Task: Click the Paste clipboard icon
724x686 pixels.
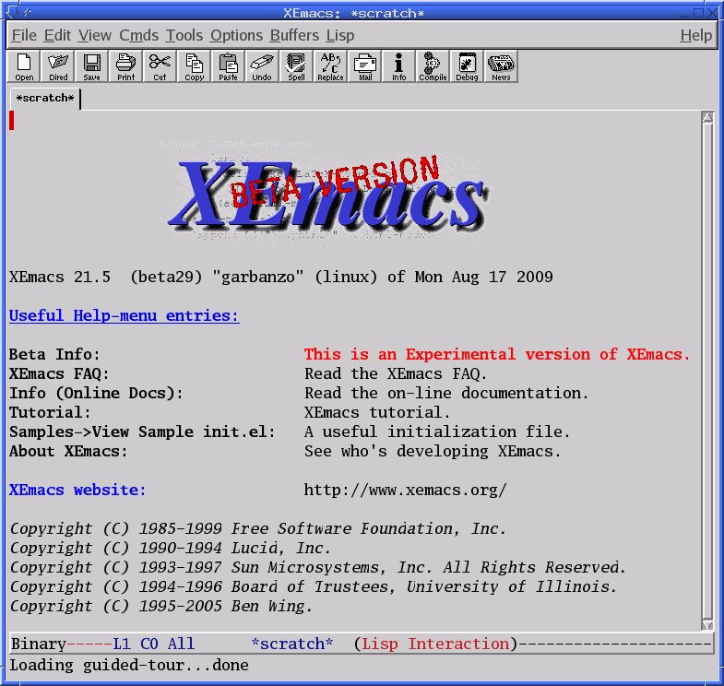Action: [228, 66]
